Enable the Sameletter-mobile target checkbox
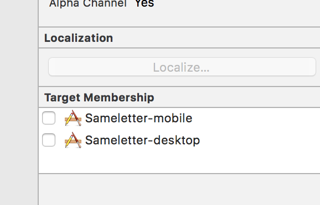 [x=49, y=118]
